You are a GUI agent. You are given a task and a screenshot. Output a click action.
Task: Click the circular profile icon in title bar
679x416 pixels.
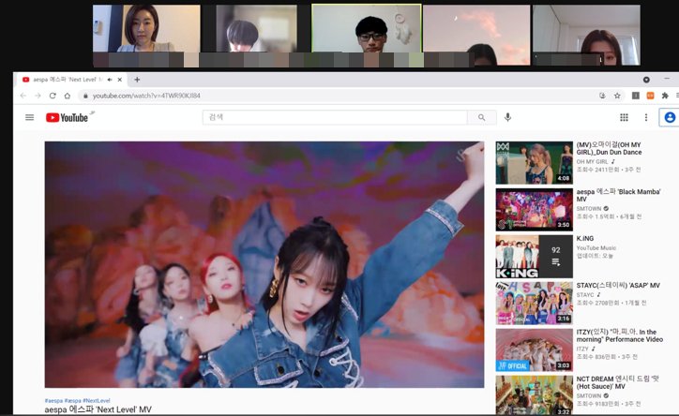click(x=646, y=80)
